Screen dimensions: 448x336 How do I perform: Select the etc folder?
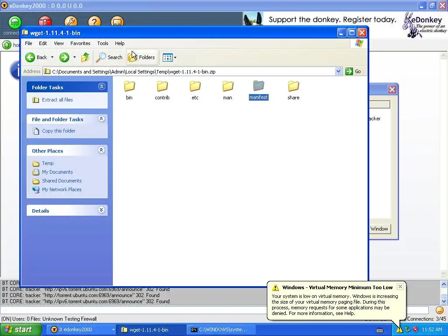[x=195, y=90]
